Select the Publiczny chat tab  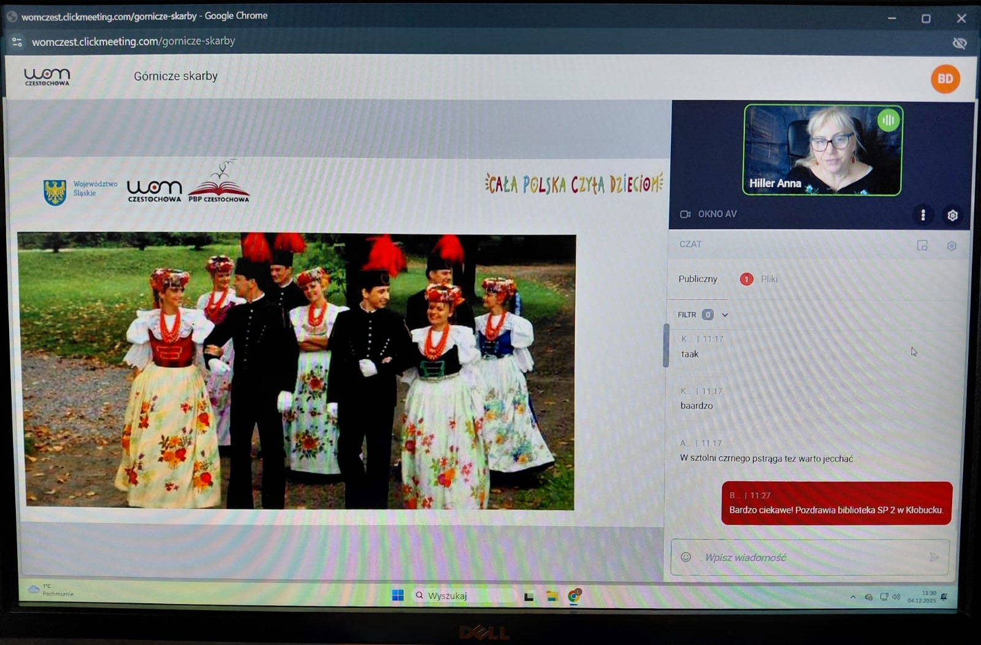[698, 279]
